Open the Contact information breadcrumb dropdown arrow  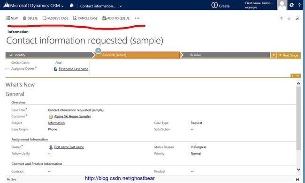121,6
